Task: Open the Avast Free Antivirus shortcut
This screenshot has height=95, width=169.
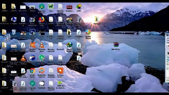Action: click(32, 45)
